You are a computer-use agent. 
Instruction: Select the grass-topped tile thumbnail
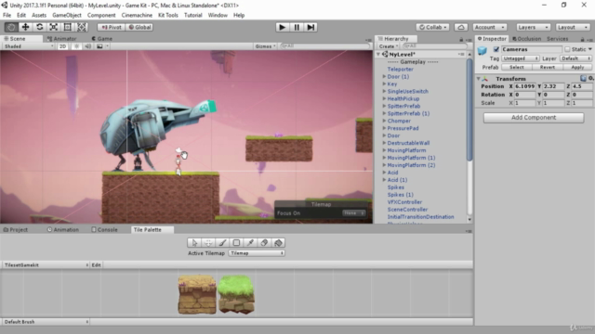click(236, 295)
